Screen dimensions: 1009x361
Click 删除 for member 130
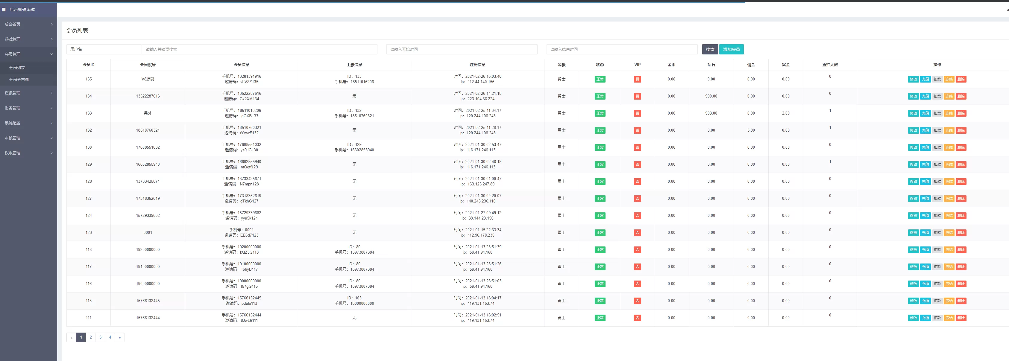coord(961,148)
